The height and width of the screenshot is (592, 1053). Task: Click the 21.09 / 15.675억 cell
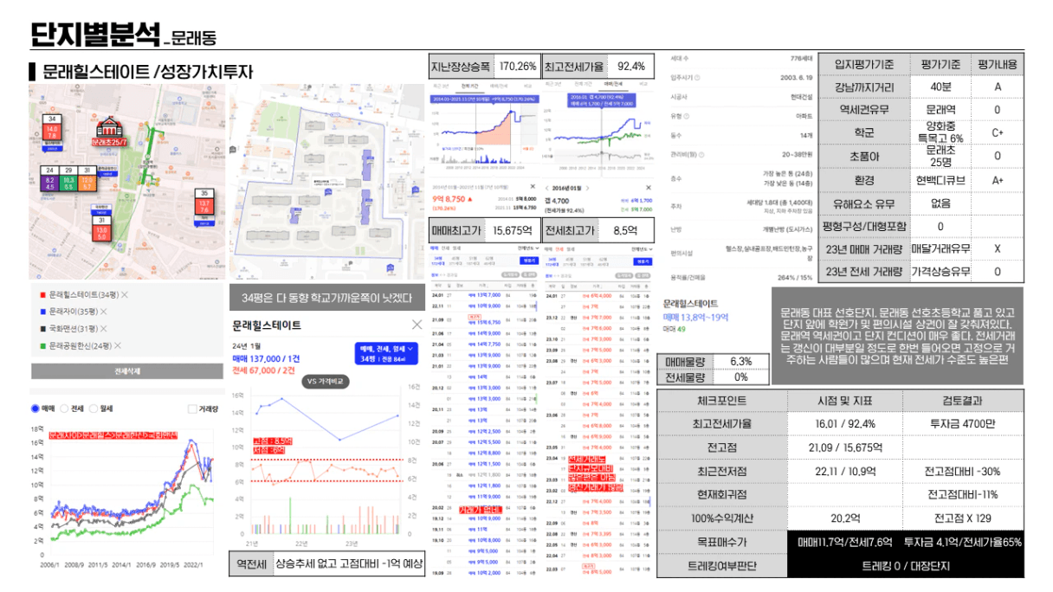point(845,447)
